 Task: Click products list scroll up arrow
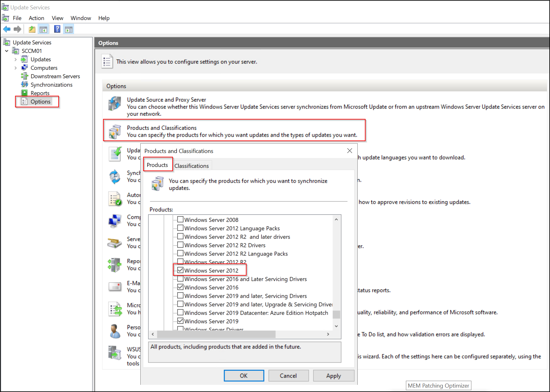point(336,219)
